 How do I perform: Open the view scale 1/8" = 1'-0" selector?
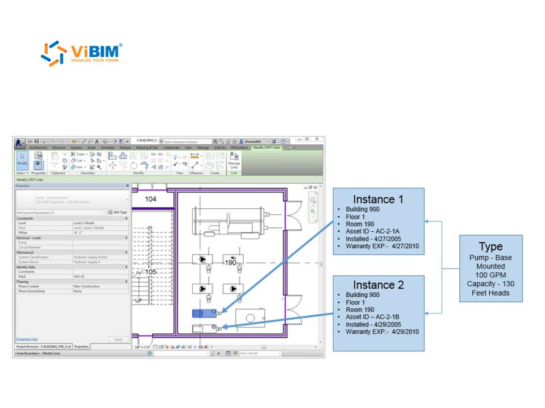(142, 347)
